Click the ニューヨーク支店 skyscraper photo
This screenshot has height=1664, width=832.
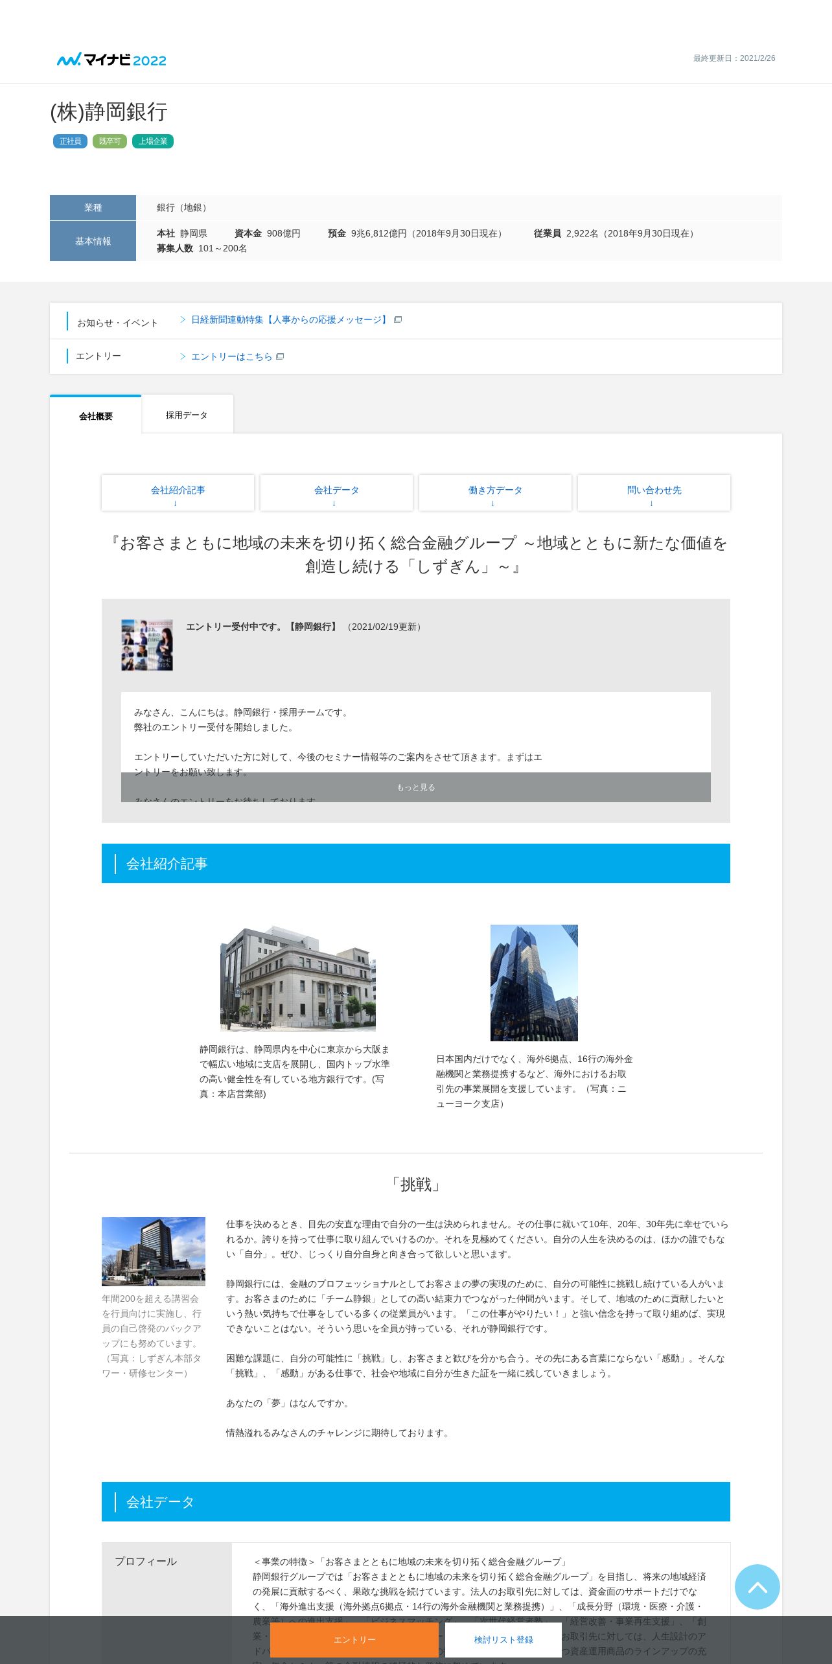pyautogui.click(x=534, y=983)
